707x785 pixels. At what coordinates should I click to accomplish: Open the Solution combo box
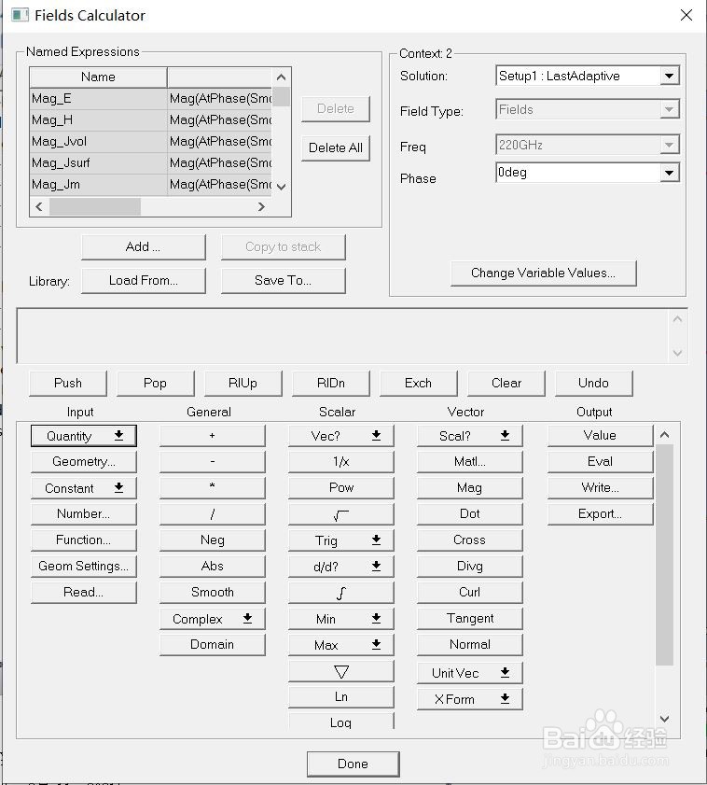pyautogui.click(x=588, y=76)
